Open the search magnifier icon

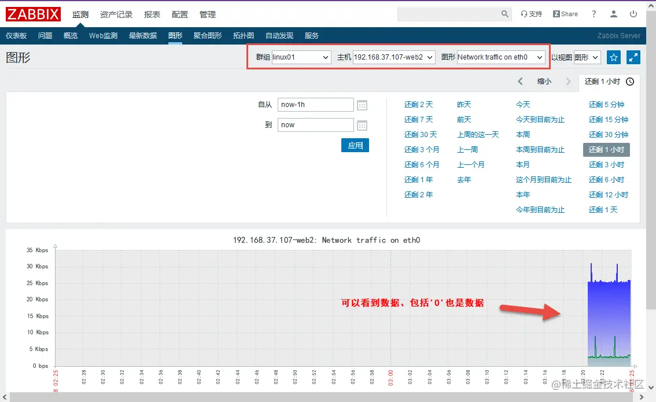click(504, 13)
